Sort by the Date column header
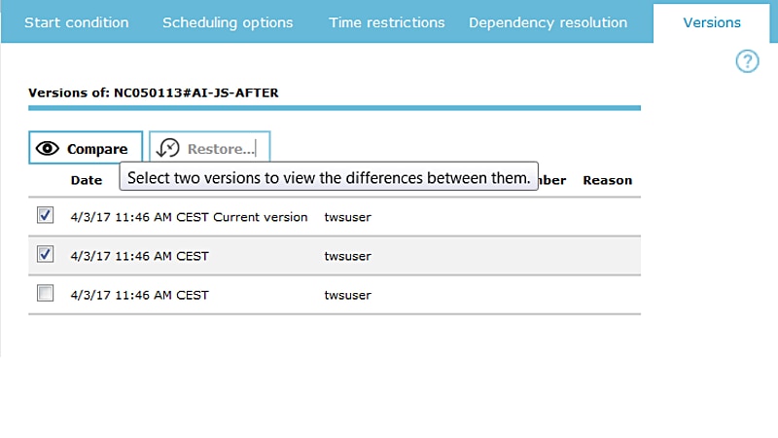This screenshot has height=438, width=778. point(87,180)
